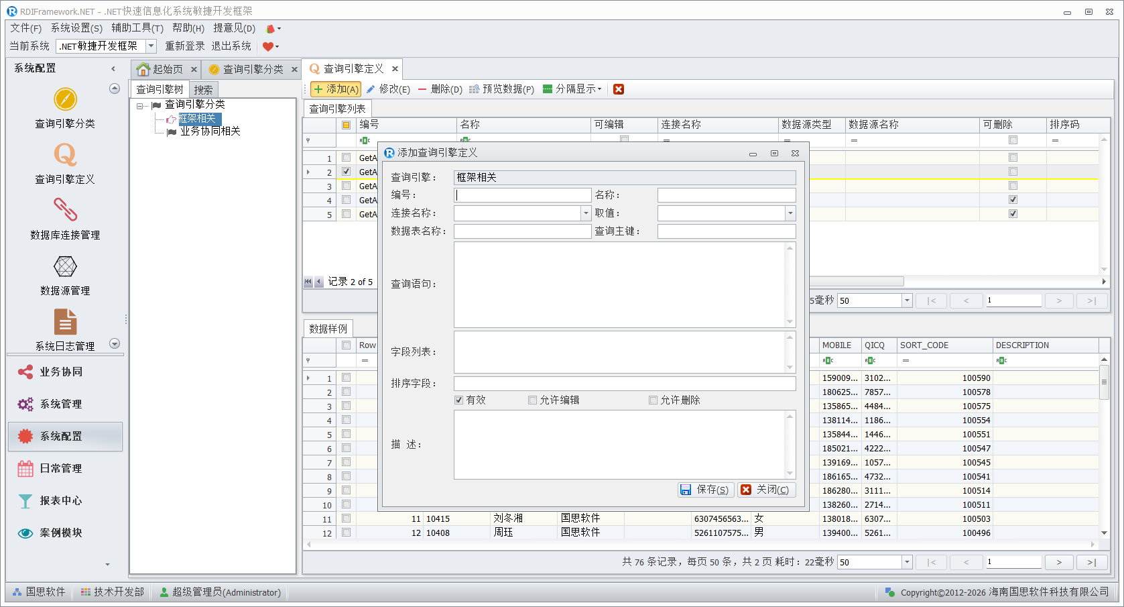Enable the 允许编辑 checkbox
This screenshot has height=607, width=1124.
(533, 400)
